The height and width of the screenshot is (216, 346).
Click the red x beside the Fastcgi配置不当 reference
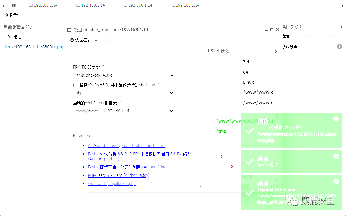click(x=232, y=166)
